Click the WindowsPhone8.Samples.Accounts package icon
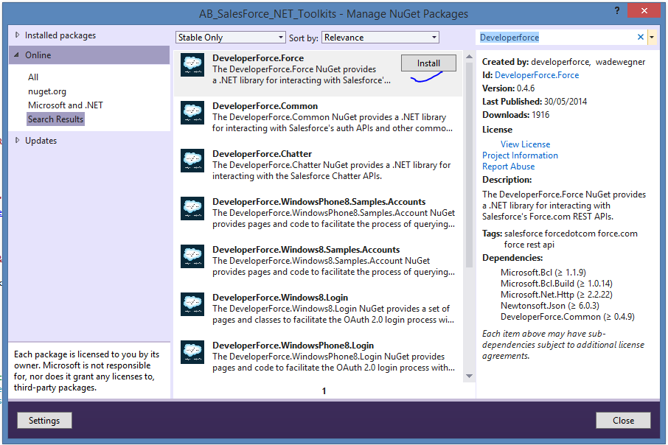668x445 pixels. 192,209
